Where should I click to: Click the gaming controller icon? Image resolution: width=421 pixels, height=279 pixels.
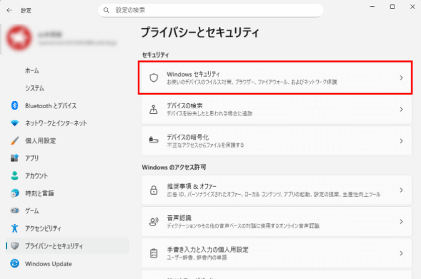tap(14, 210)
